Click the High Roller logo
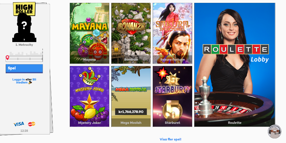This screenshot has height=143, width=286. pos(24,9)
